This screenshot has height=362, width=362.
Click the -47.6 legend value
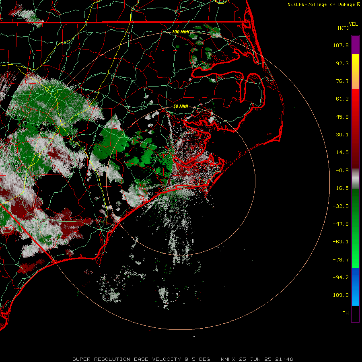tap(341, 224)
